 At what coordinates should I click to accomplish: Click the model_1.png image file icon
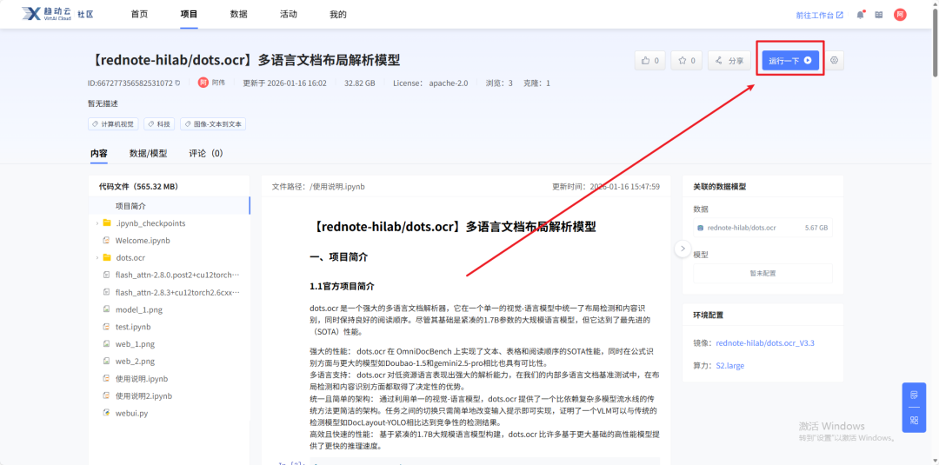[107, 310]
